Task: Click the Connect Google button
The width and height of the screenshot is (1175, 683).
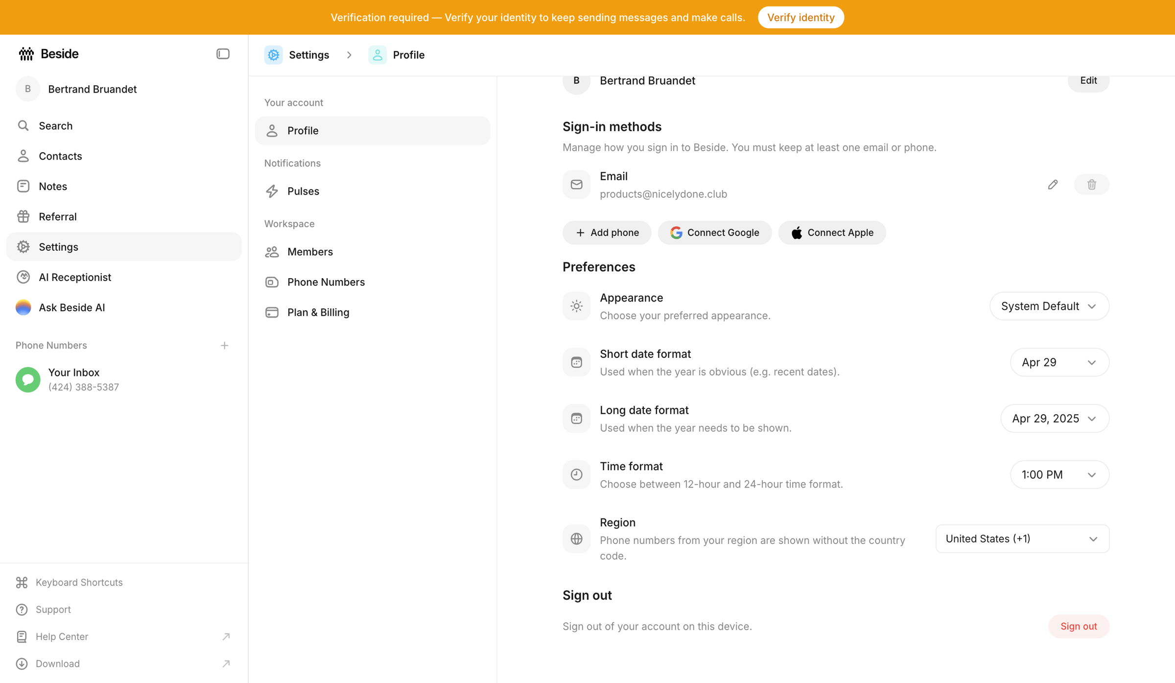Action: click(715, 233)
